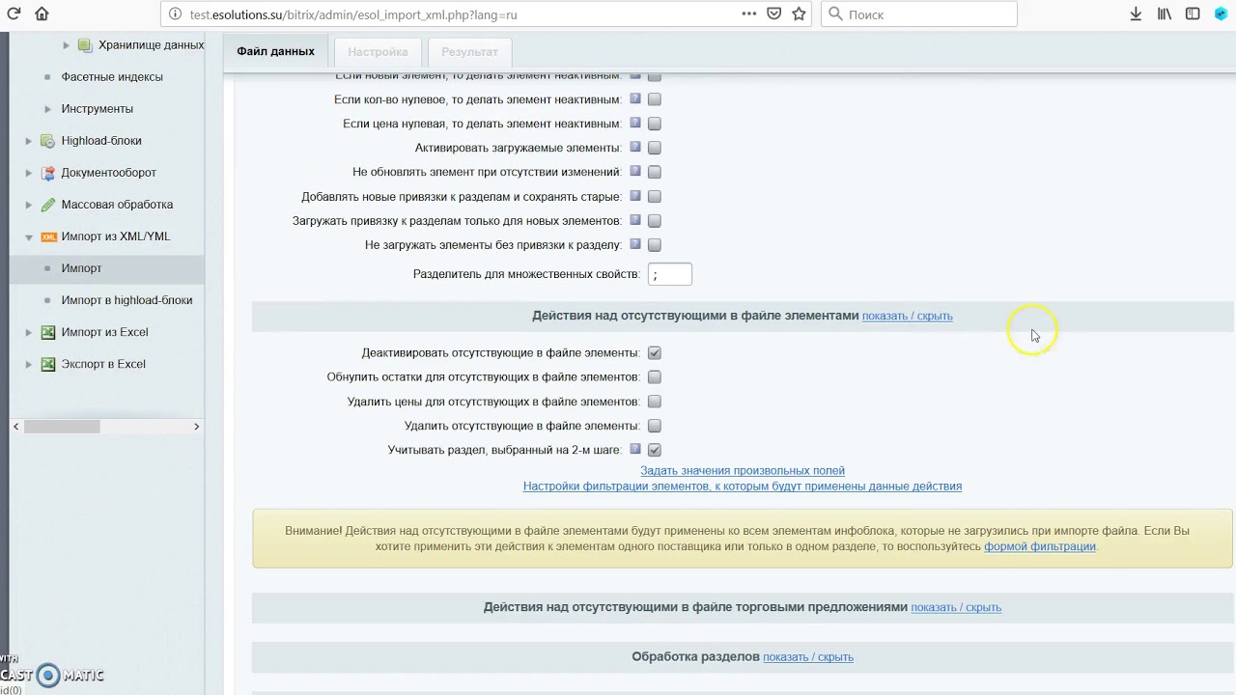The height and width of the screenshot is (695, 1236).
Task: Click the Массовая обработка pencil icon
Action: pos(48,205)
